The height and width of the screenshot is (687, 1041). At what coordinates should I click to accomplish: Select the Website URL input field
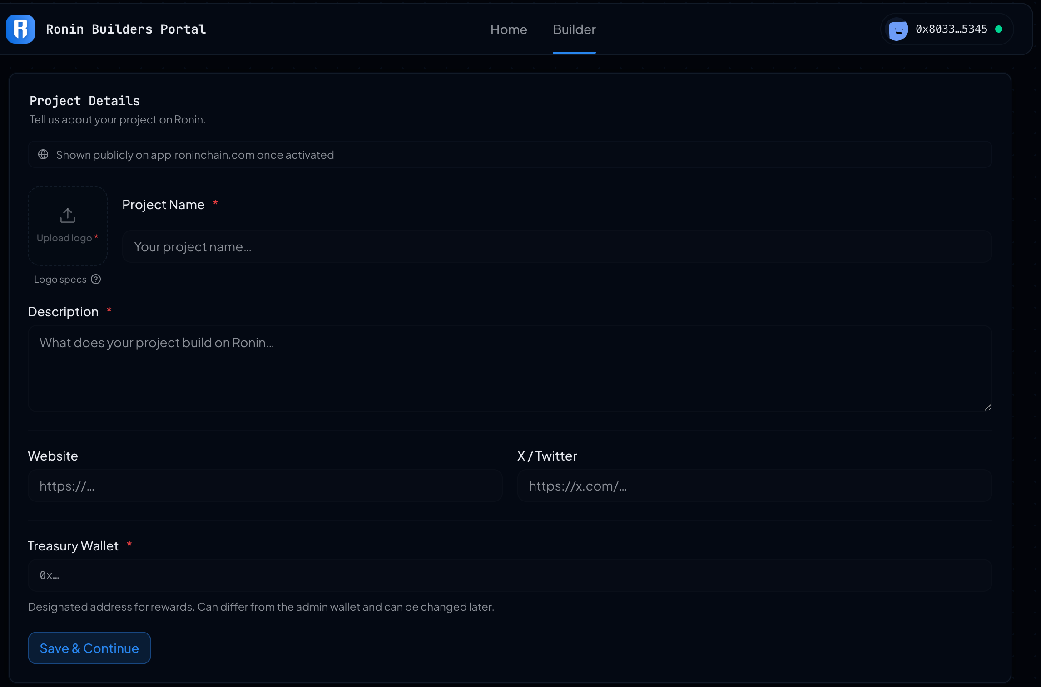265,486
